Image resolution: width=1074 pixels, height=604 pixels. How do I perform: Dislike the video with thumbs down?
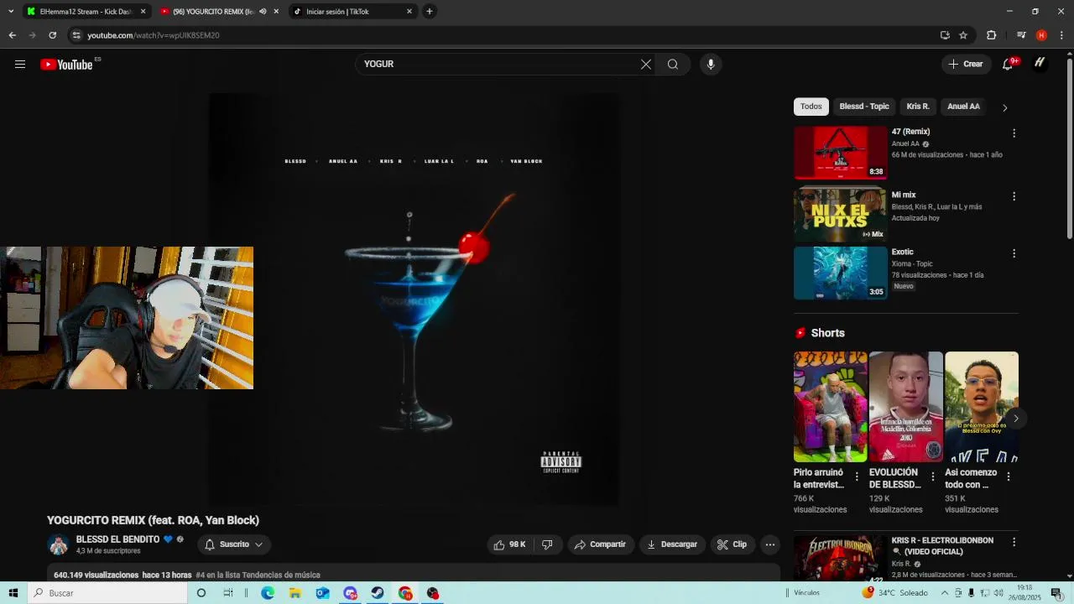(547, 544)
